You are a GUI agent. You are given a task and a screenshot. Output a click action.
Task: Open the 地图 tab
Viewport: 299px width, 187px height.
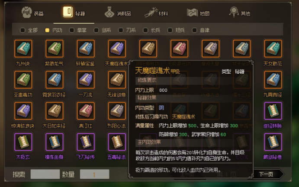pos(198,13)
